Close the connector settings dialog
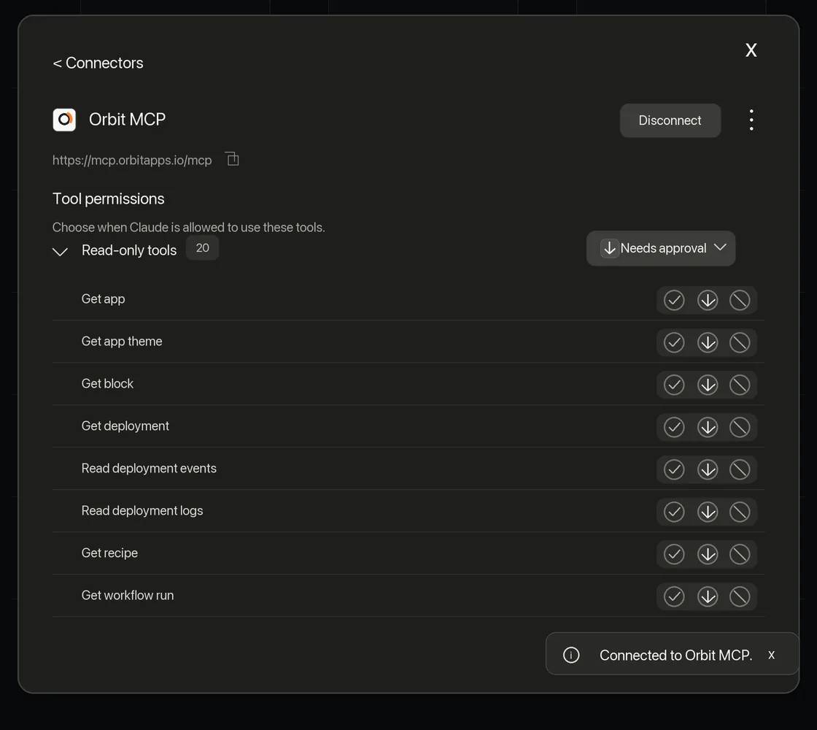This screenshot has width=817, height=730. pos(751,50)
